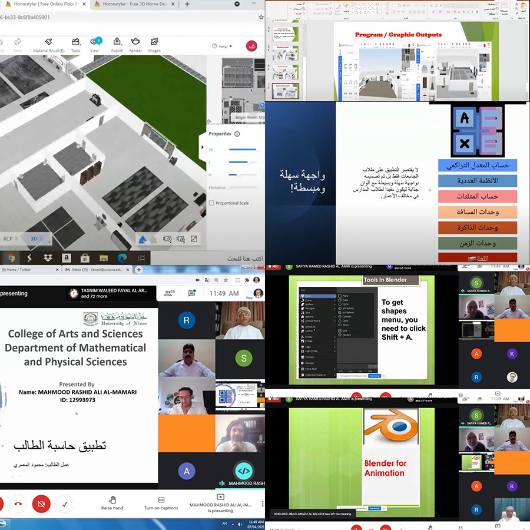
Task: Open File Explorer from the taskbar
Action: click(x=104, y=259)
